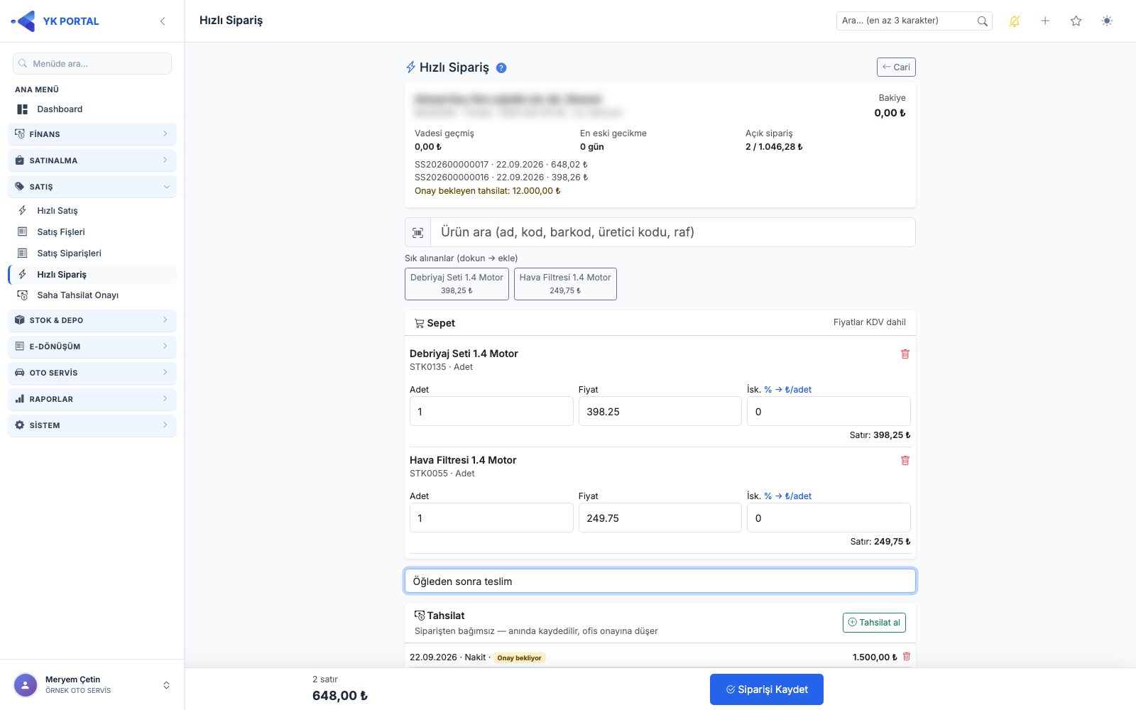Edit Debriyaj Seti Fiyat field 398.25
This screenshot has height=710, width=1136.
(x=660, y=412)
